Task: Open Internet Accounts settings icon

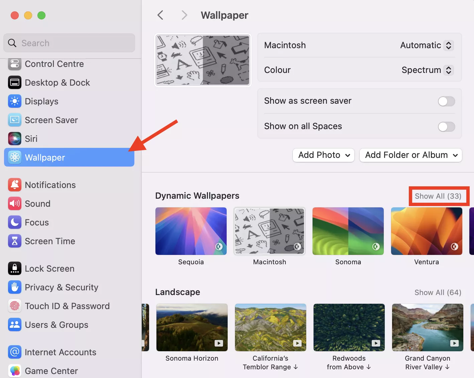Action: pos(15,352)
